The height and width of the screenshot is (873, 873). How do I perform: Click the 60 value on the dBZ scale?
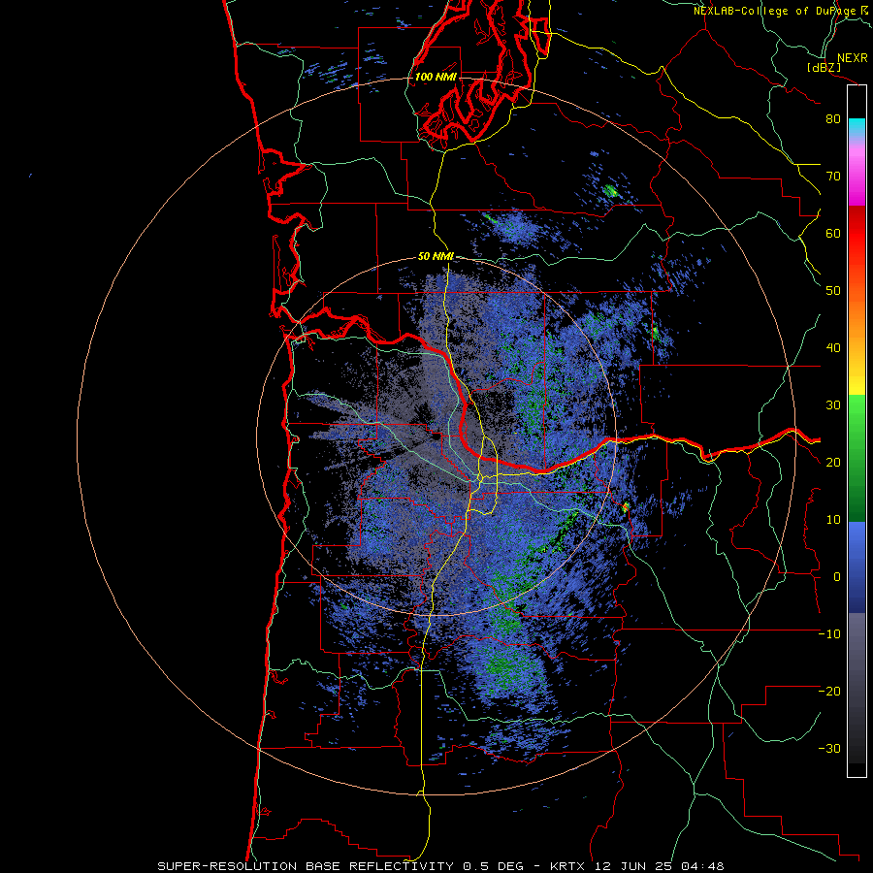[x=833, y=234]
